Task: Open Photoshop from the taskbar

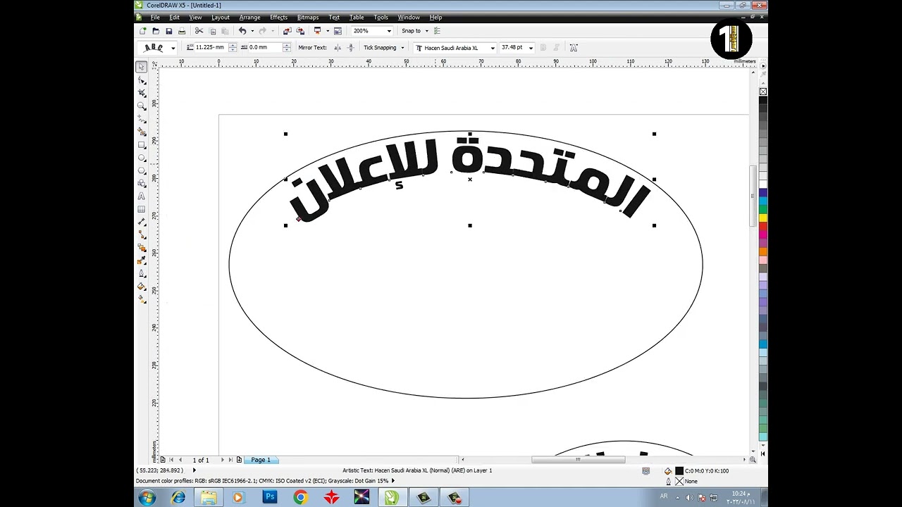Action: coord(269,497)
